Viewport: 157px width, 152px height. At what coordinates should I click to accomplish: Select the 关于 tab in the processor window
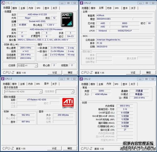(x=55, y=8)
